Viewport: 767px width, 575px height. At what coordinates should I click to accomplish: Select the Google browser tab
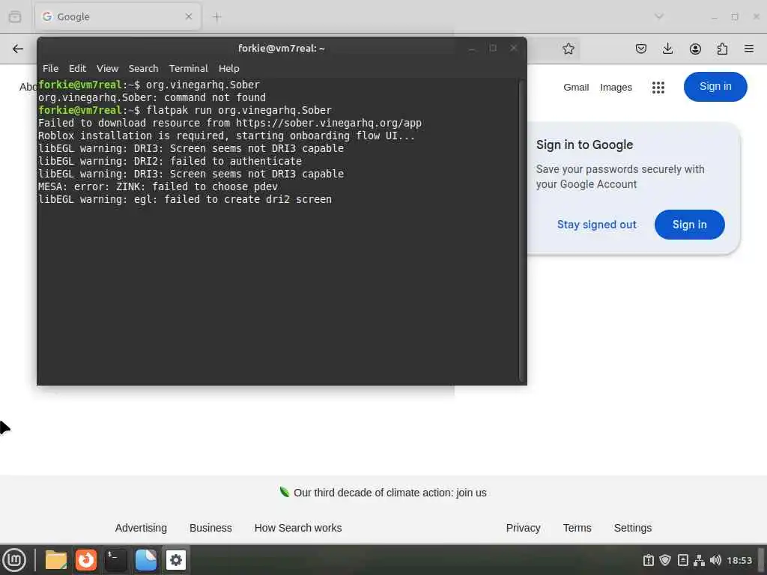[x=118, y=16]
